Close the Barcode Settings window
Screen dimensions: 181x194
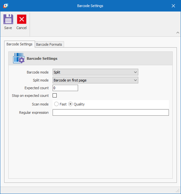click(x=173, y=6)
